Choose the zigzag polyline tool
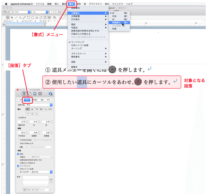This screenshot has width=206, height=194. (20, 17)
